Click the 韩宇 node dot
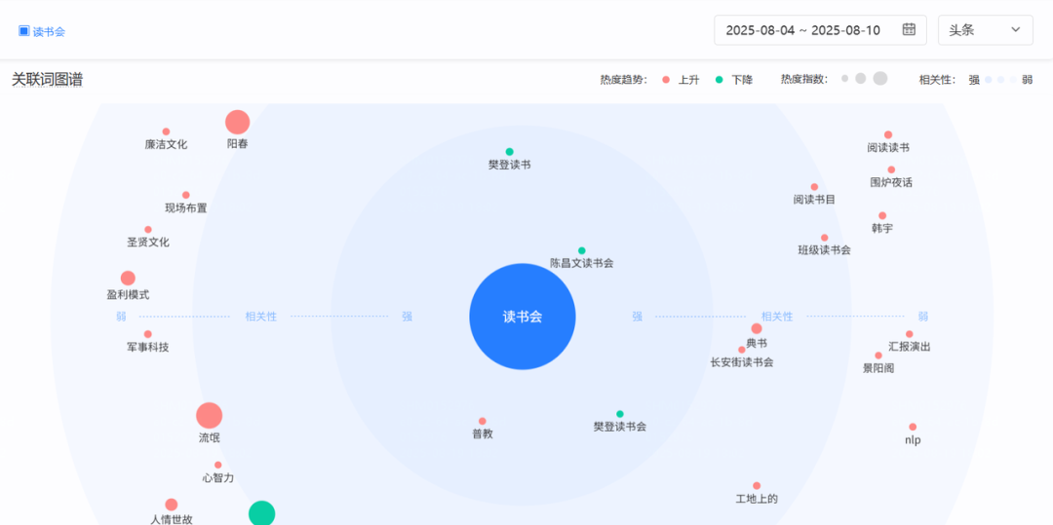The height and width of the screenshot is (525, 1053). 881,216
